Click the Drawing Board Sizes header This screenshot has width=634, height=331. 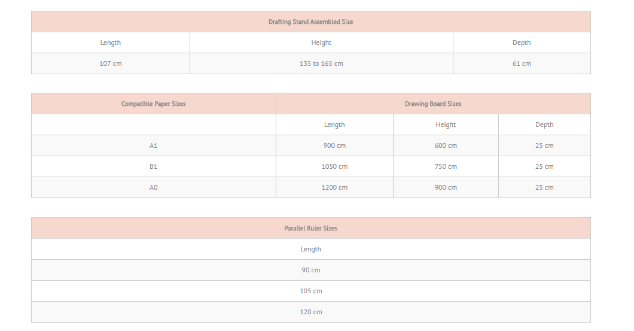(x=433, y=104)
